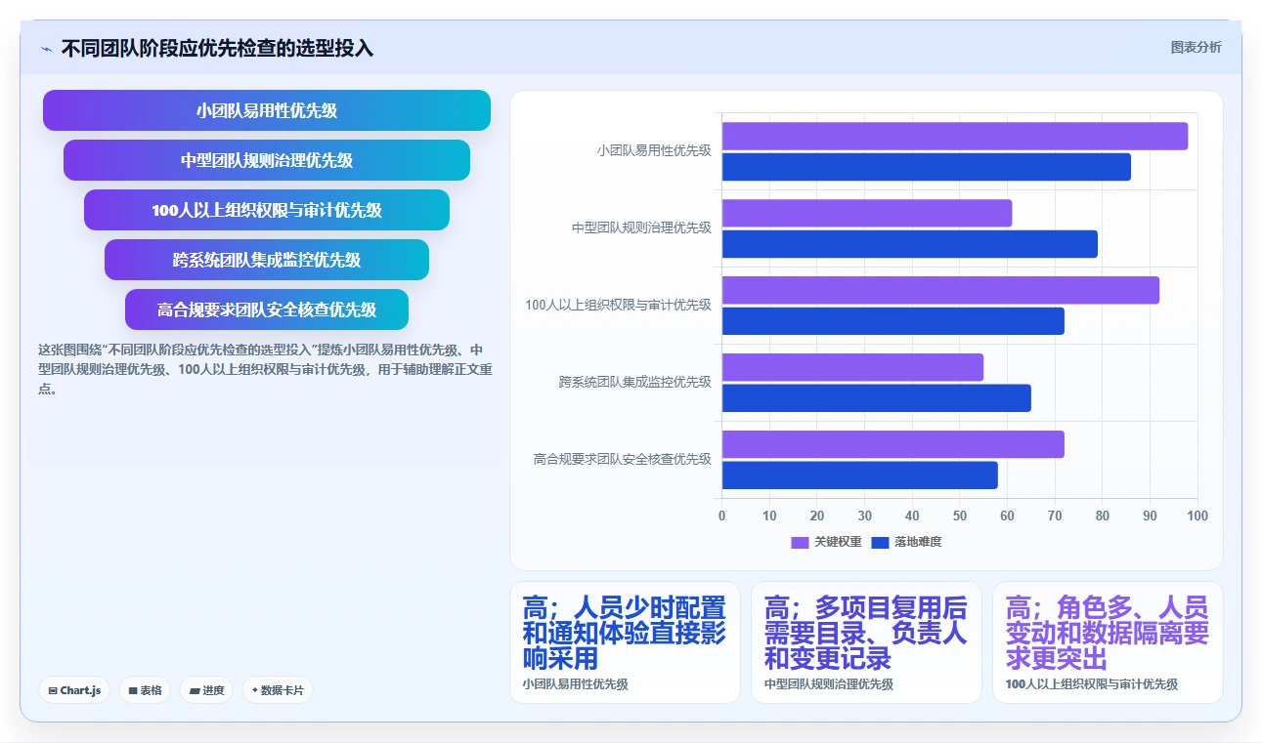Click the Chart.js tag chip
Screen dimensions: 1262x743
[75, 690]
